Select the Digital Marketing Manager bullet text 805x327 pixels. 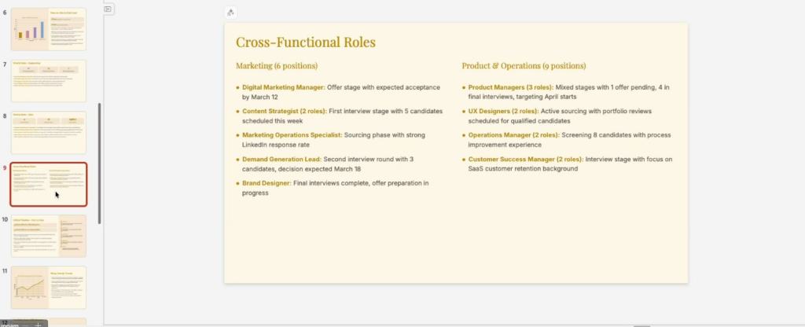point(341,92)
